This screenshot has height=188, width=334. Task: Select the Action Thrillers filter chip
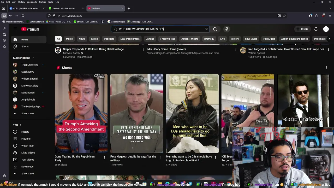190,39
